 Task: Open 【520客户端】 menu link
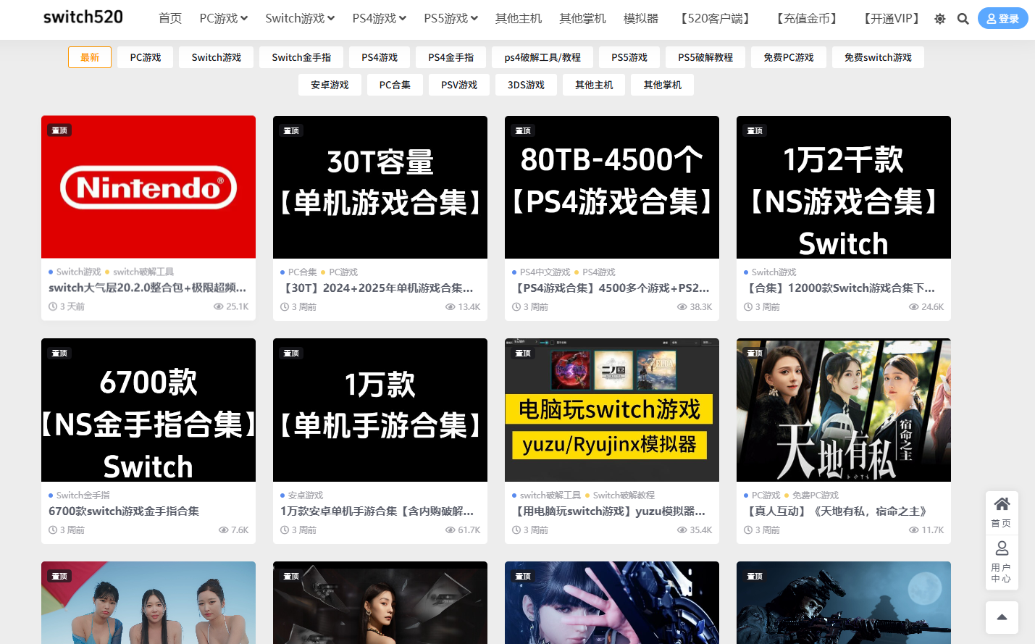(x=716, y=18)
